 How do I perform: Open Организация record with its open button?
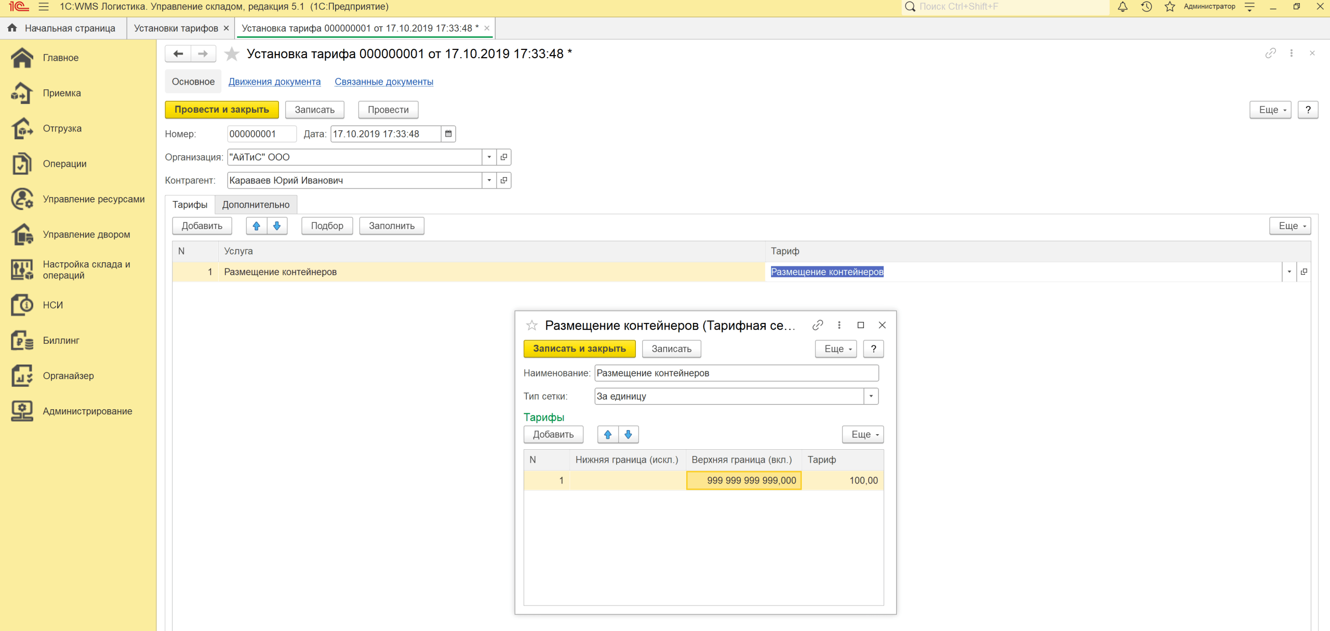(503, 157)
